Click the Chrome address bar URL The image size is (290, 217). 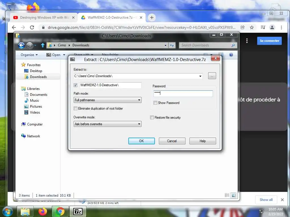(x=142, y=27)
